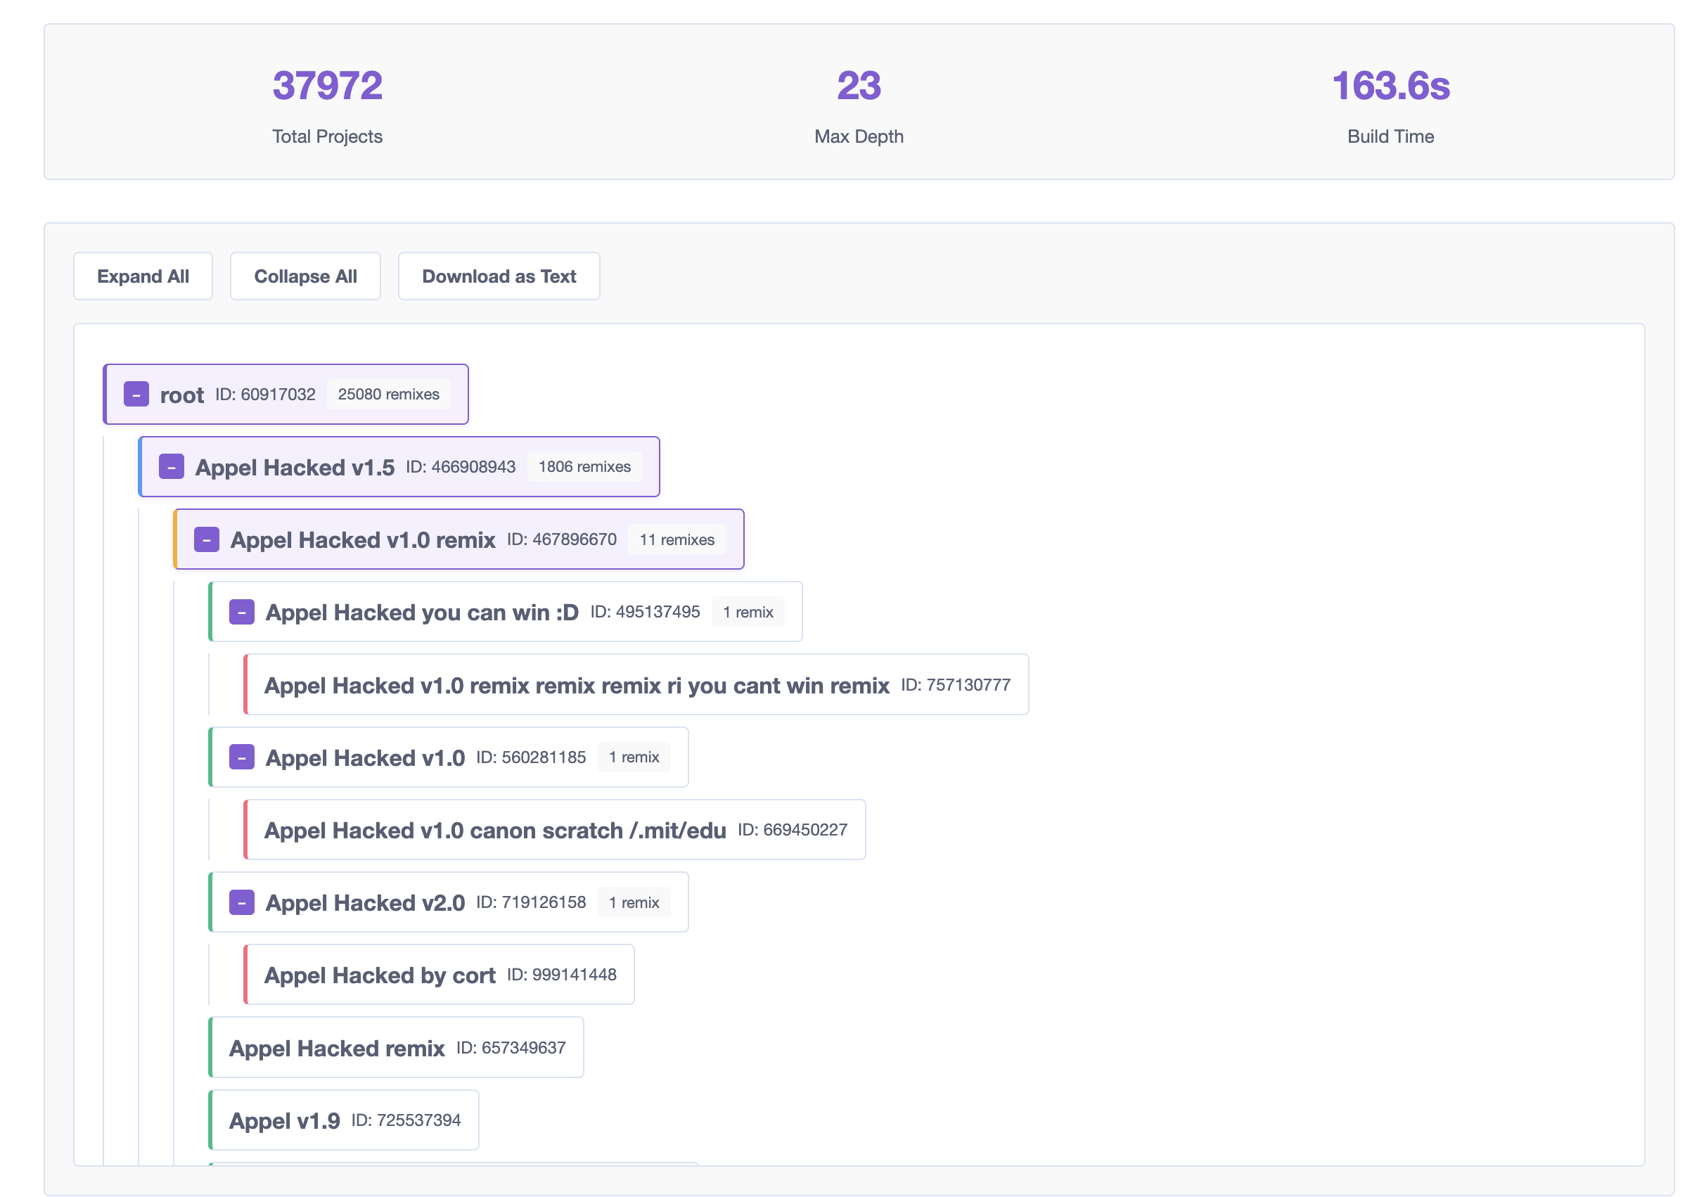The image size is (1699, 1197).
Task: Click the 1806 remixes badge
Action: point(584,467)
